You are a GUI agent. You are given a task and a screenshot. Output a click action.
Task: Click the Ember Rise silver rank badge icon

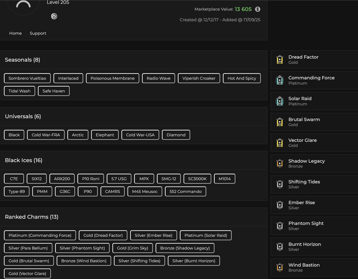pyautogui.click(x=280, y=205)
